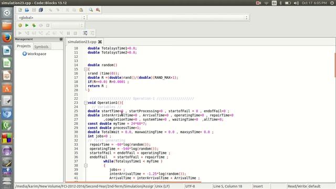
Task: Open Qt Creator from the launcher
Action: click(7, 126)
